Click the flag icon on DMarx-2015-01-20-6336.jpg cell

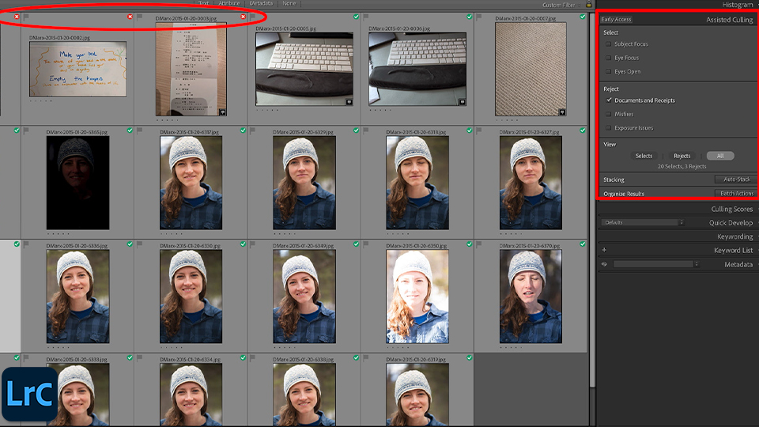(26, 244)
